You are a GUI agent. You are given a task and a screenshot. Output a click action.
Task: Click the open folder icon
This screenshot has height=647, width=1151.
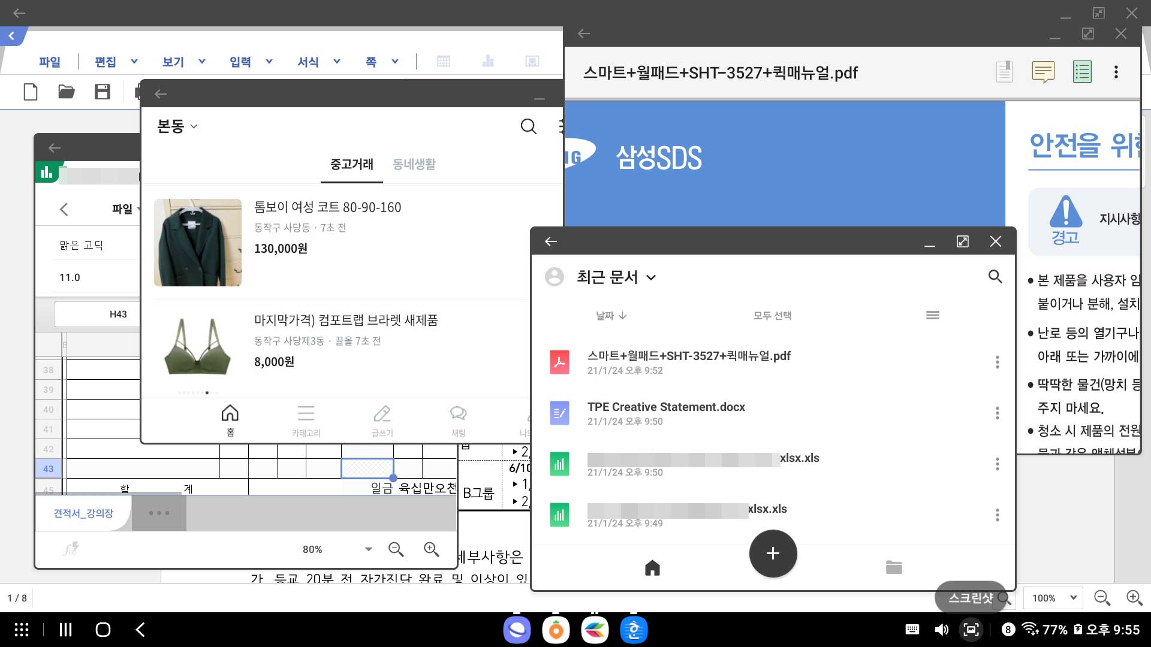coord(66,92)
